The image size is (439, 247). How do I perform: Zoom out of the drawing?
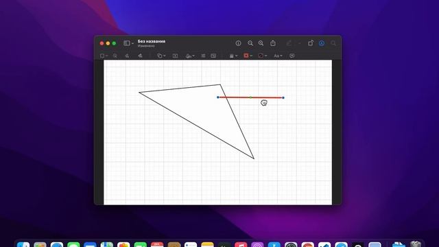pyautogui.click(x=250, y=43)
